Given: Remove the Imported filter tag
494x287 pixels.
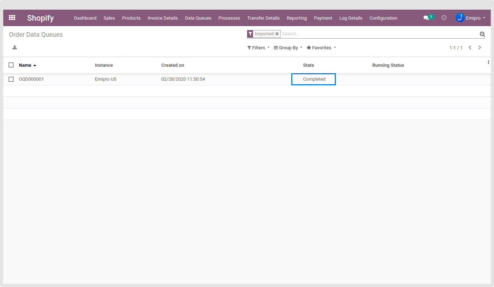Looking at the screenshot, I should 277,34.
